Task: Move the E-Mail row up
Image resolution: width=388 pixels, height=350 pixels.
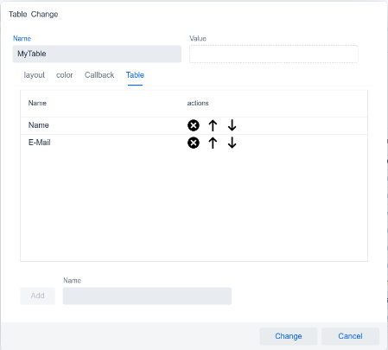Action: pyautogui.click(x=213, y=143)
